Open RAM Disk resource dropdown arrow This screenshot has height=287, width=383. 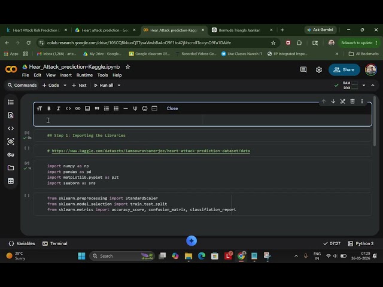coord(364,86)
